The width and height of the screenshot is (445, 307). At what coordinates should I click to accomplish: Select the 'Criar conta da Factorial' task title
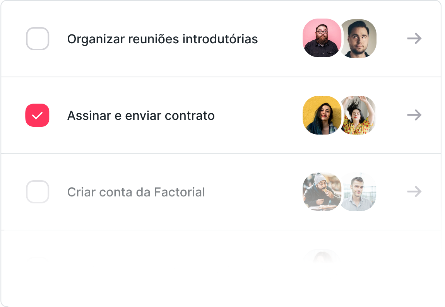point(136,192)
